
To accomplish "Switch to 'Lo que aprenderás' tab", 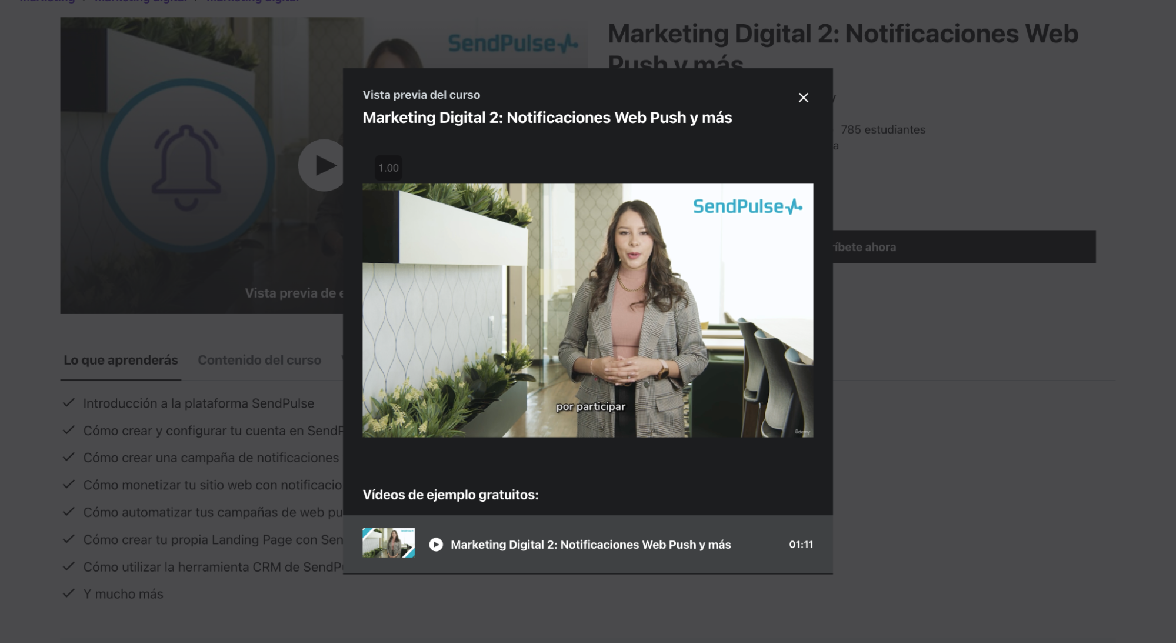I will pos(121,360).
